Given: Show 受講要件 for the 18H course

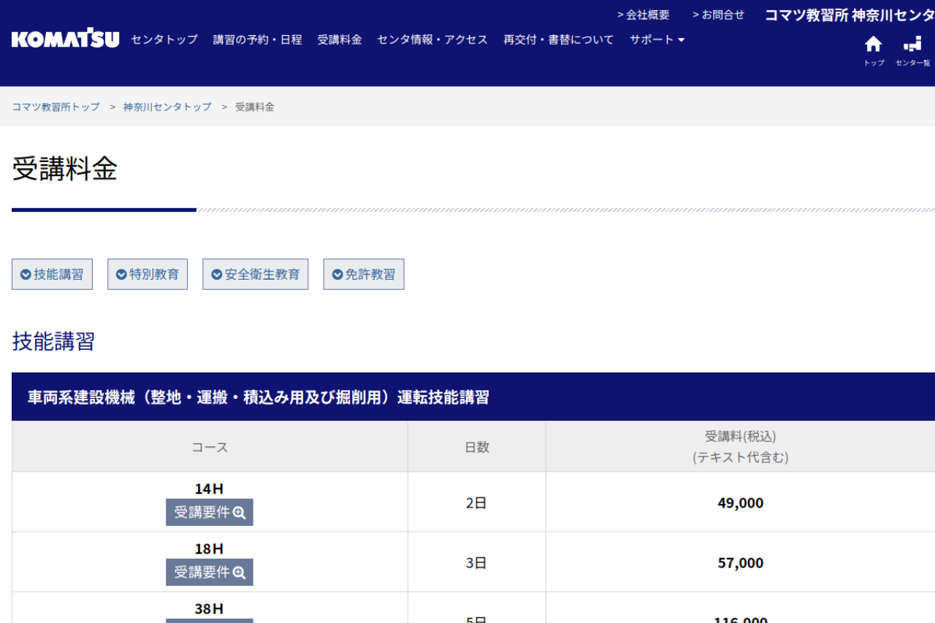Looking at the screenshot, I should (x=210, y=573).
